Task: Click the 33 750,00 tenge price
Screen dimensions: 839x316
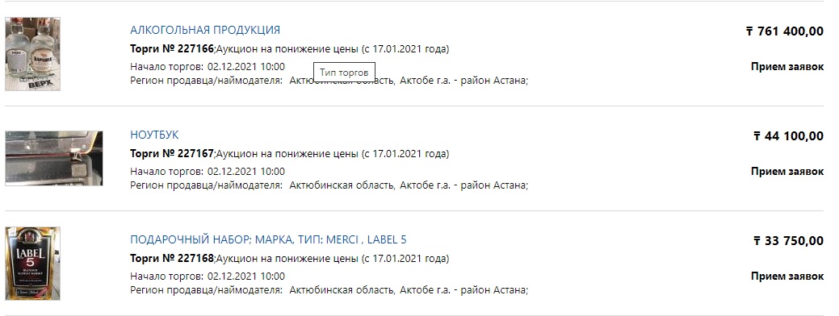Action: point(788,241)
